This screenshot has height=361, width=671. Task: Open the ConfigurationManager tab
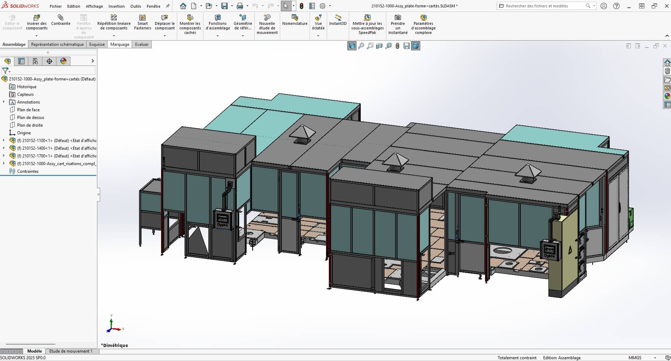click(35, 61)
